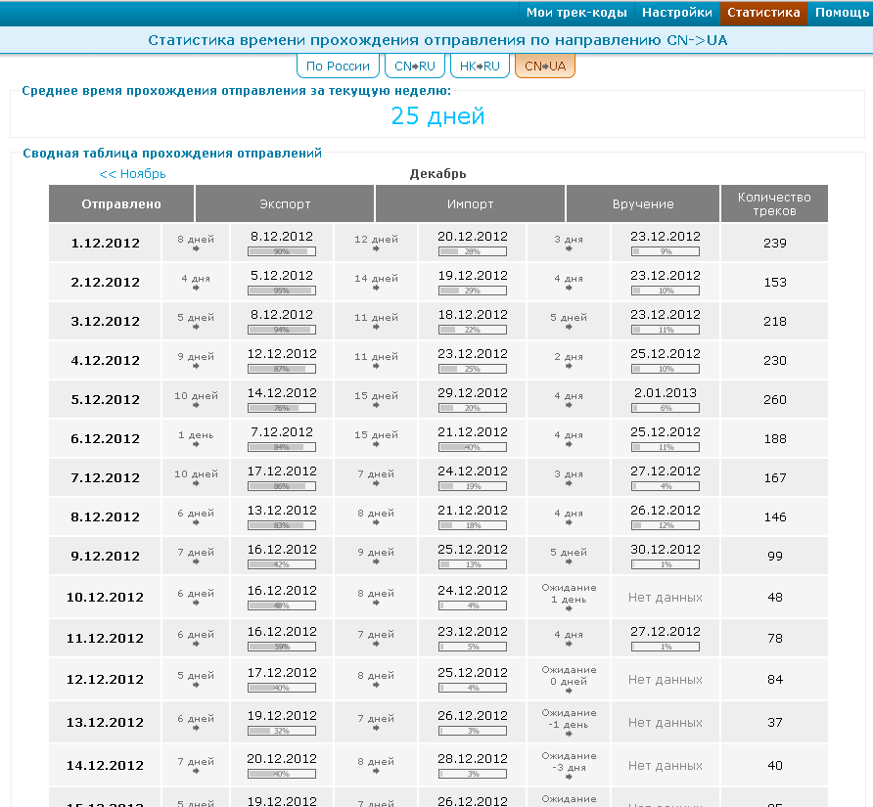Click Нет данных in the 13.12.2012 row

point(666,723)
